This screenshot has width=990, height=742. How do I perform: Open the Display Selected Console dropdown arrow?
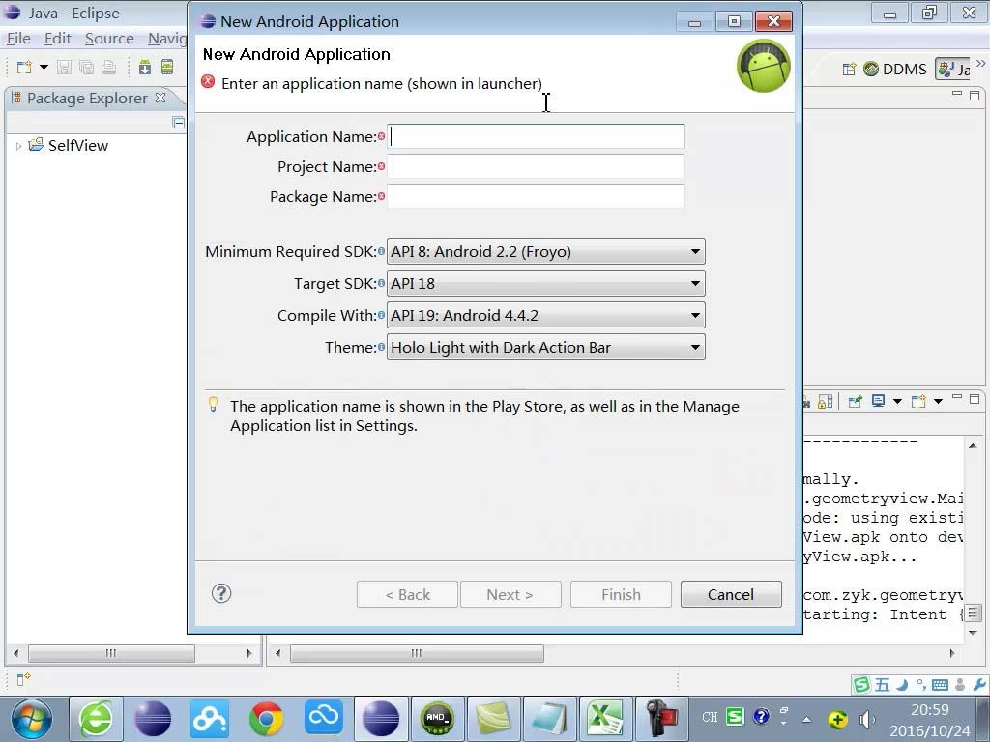[x=897, y=401]
